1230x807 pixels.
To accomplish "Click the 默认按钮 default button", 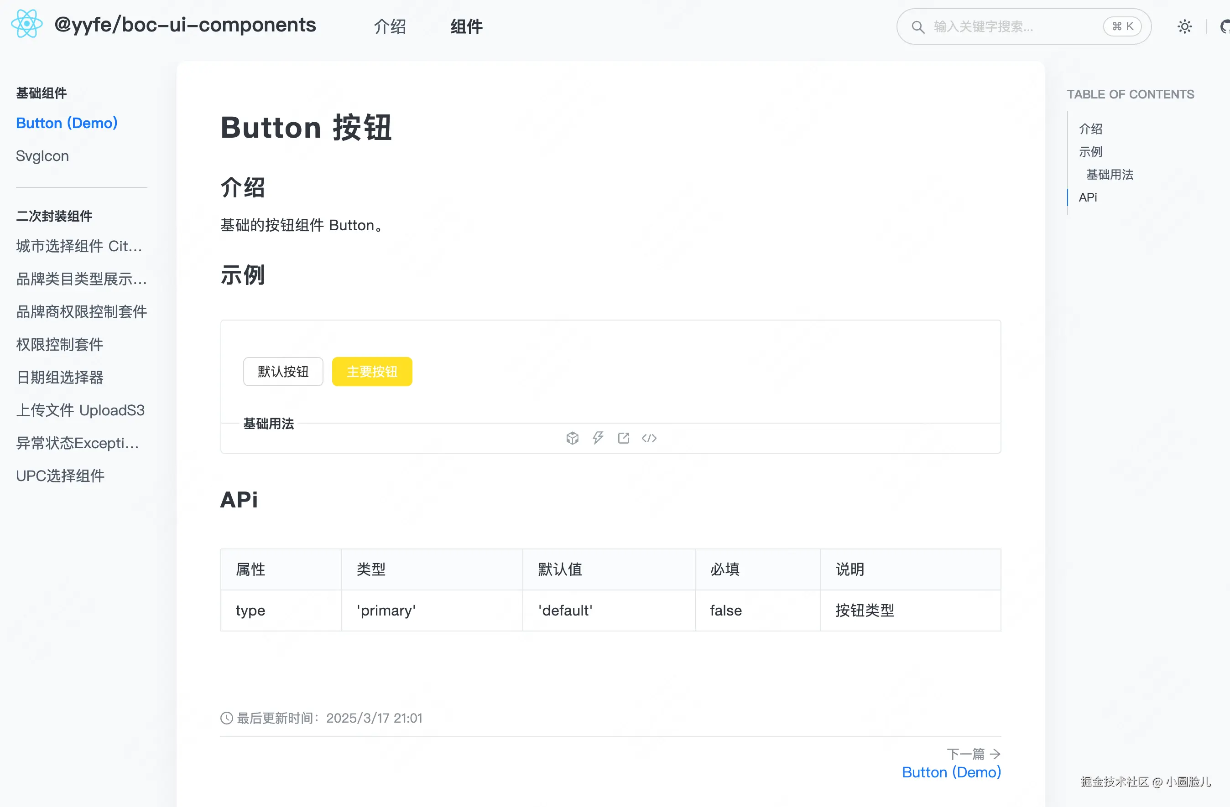I will click(x=283, y=371).
